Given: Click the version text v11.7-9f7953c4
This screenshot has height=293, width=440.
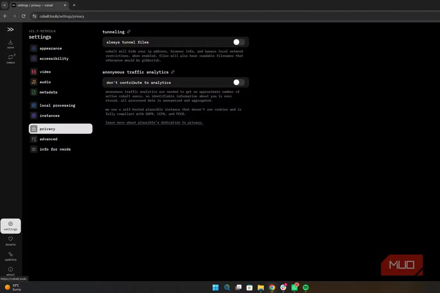Looking at the screenshot, I should click(42, 31).
